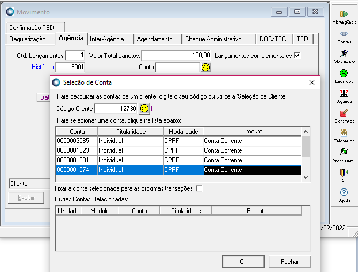Click Ok button in Seleção de Conta
The height and width of the screenshot is (272, 359).
tap(243, 262)
